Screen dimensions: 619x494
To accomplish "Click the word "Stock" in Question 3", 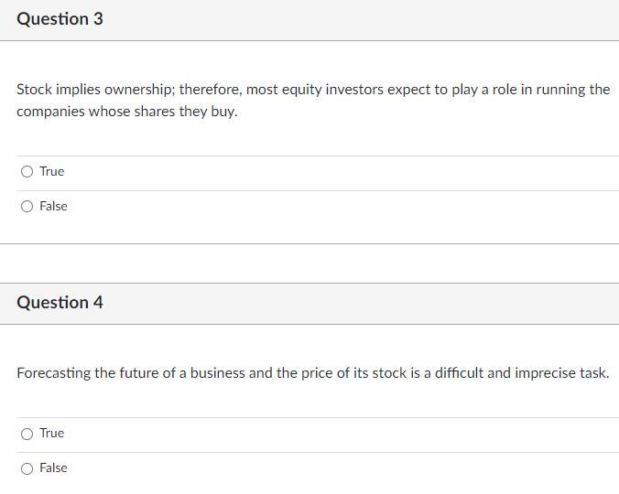I will pyautogui.click(x=35, y=90).
